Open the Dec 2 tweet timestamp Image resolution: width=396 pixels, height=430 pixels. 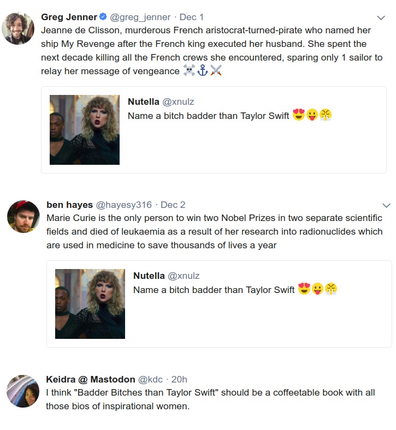[x=173, y=205]
